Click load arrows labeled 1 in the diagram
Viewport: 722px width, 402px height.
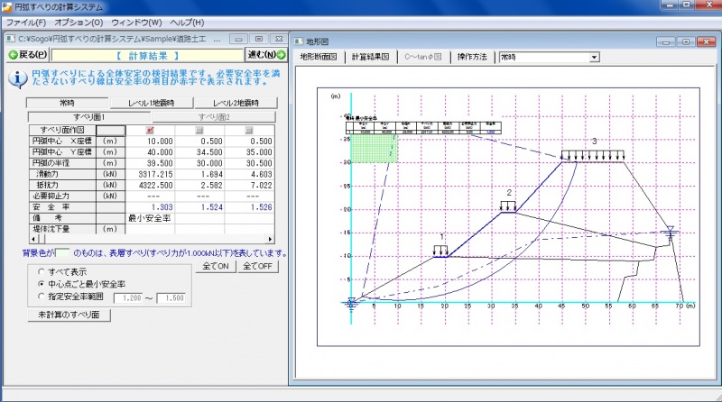pyautogui.click(x=440, y=251)
